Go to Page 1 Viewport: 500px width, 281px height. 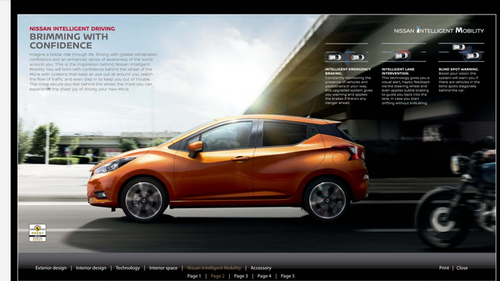point(194,276)
